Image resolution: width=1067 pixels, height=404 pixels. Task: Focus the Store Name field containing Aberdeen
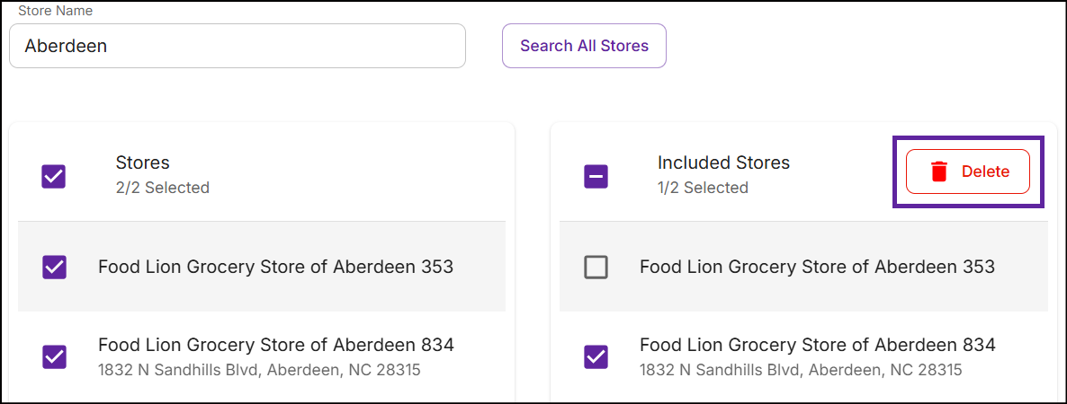coord(238,46)
